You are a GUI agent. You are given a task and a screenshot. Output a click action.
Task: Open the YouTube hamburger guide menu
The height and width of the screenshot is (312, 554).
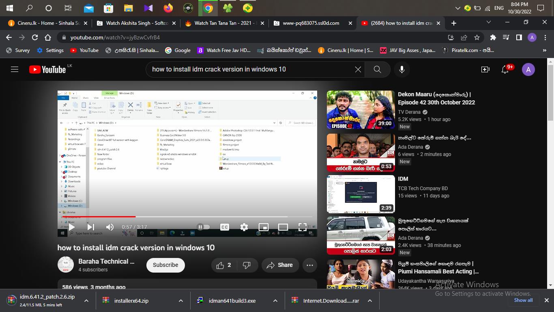(x=15, y=69)
